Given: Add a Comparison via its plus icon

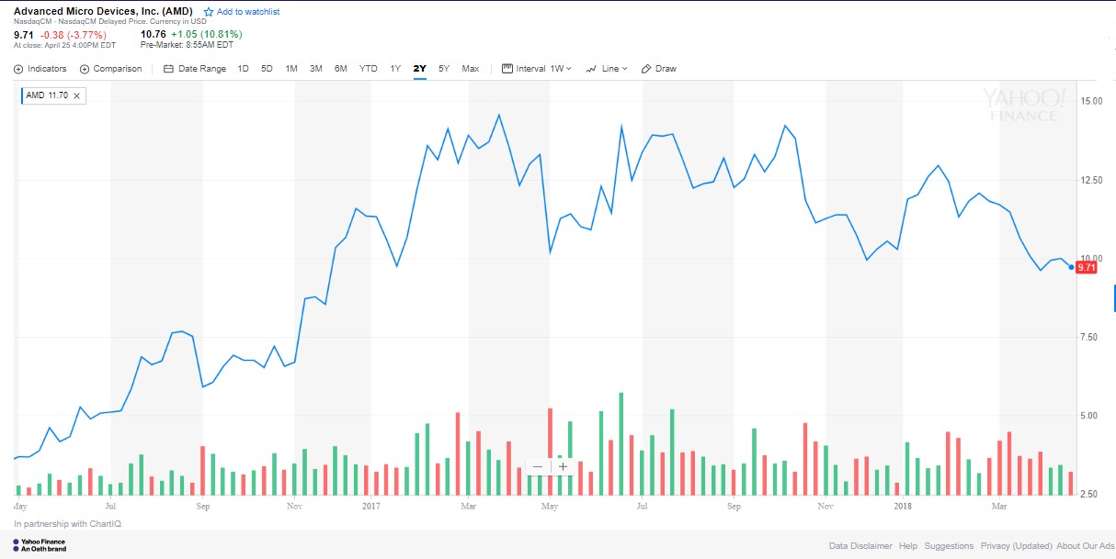Looking at the screenshot, I should (85, 69).
